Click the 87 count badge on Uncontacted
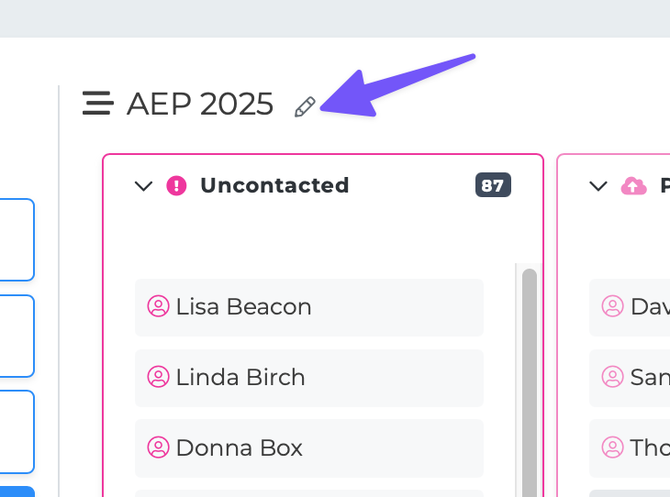Viewport: 670px width, 497px height. tap(493, 185)
